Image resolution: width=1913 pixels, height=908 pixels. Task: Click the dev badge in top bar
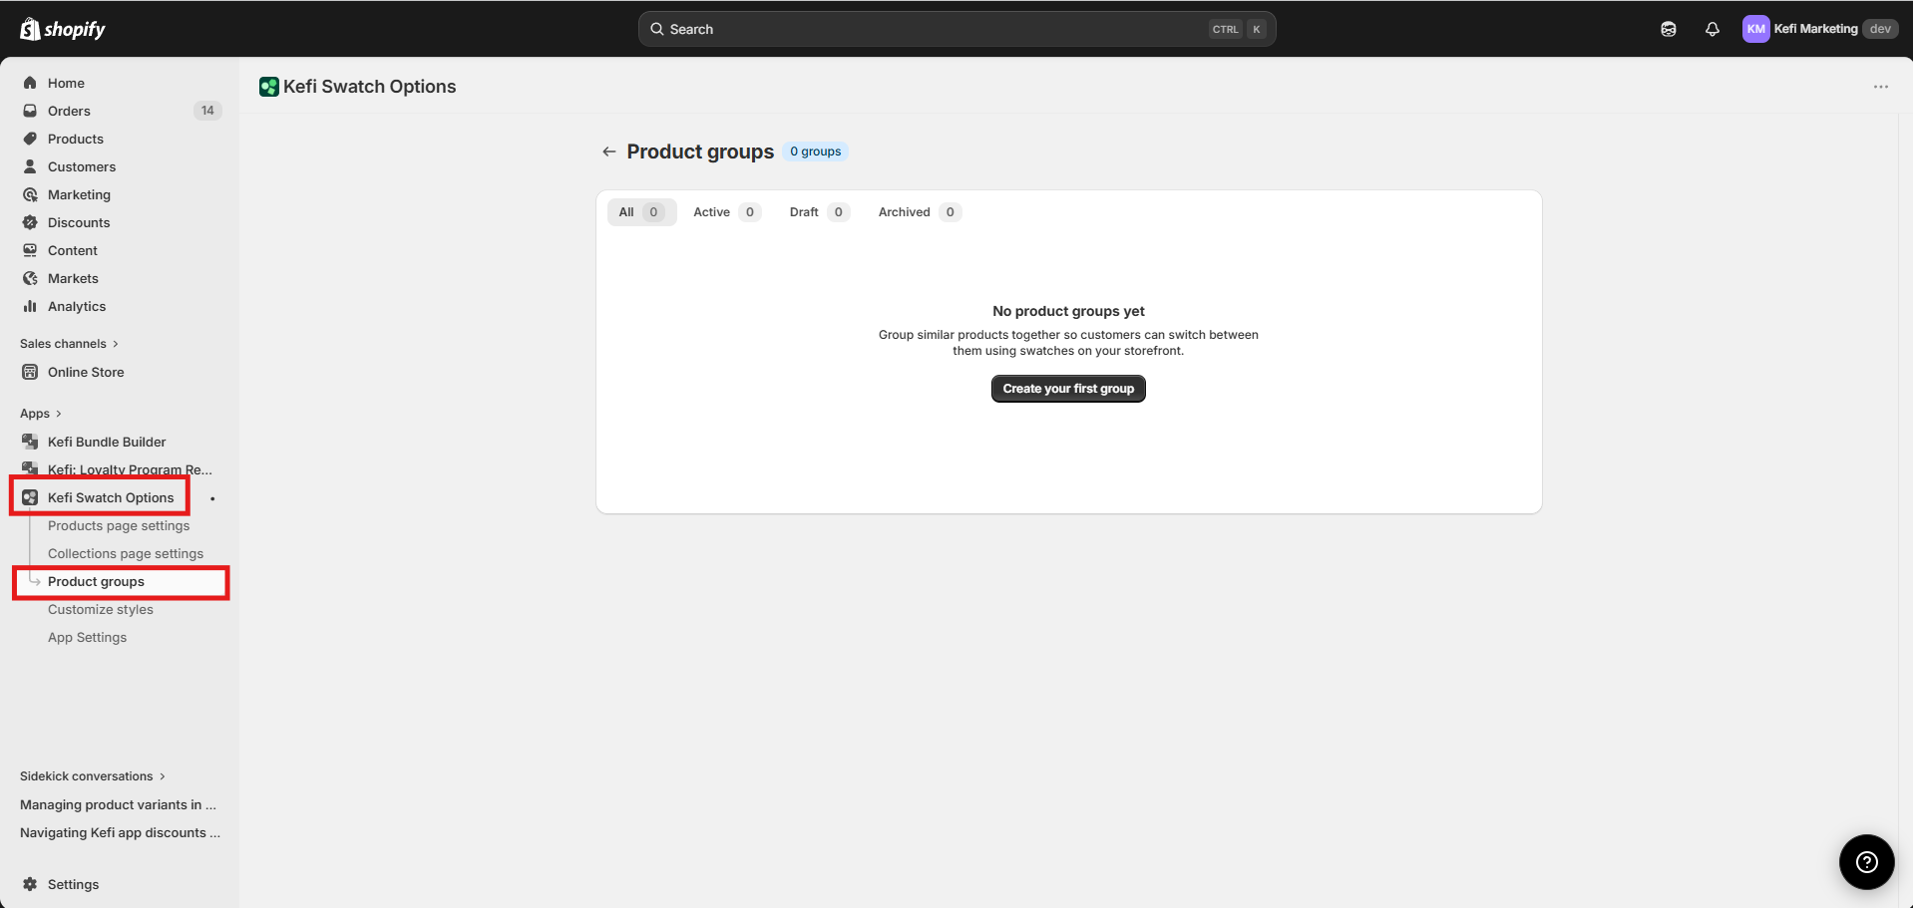[x=1880, y=29]
